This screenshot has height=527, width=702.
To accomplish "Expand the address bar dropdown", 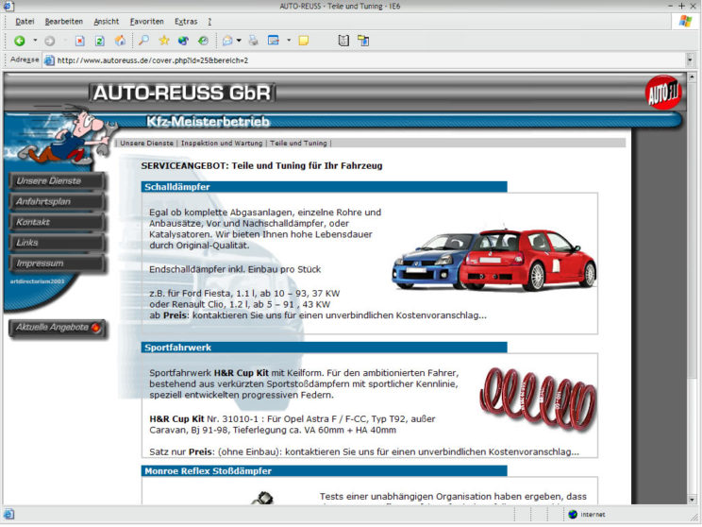I will pyautogui.click(x=690, y=60).
